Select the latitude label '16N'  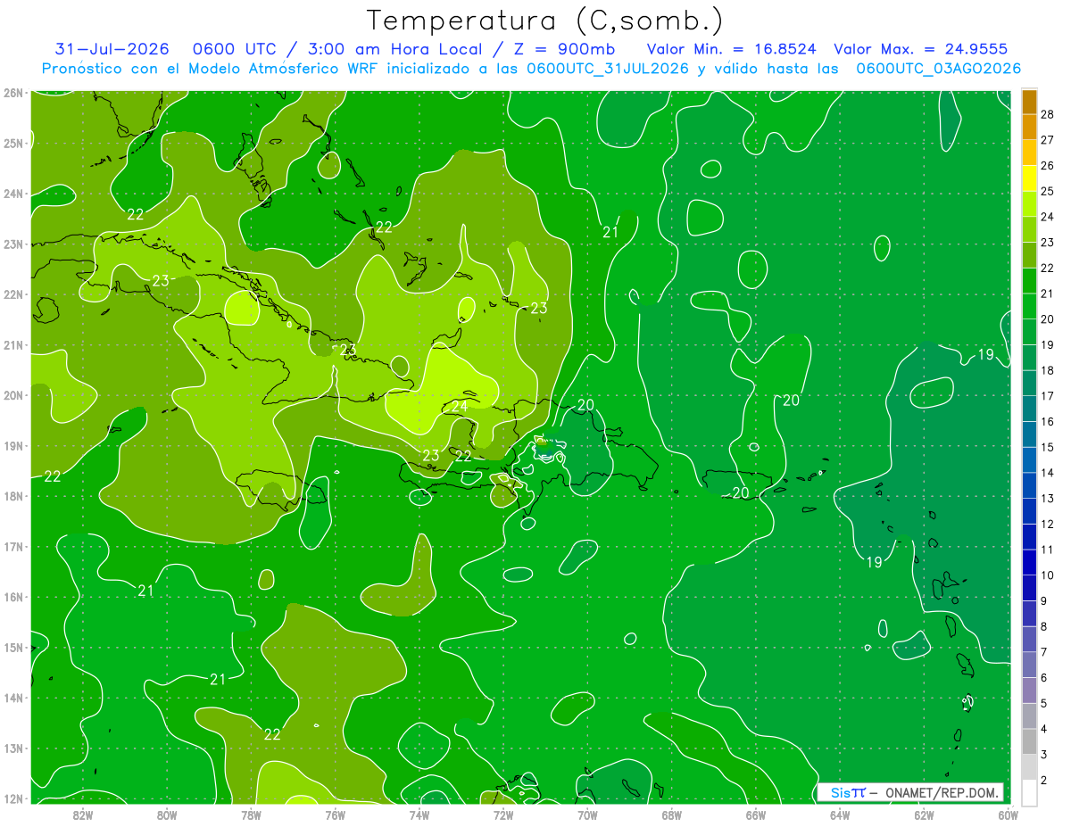[13, 597]
